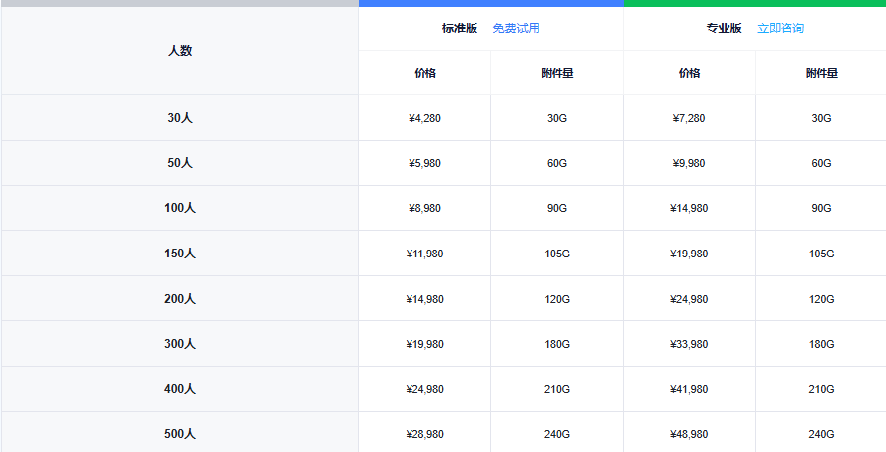Select 专业版 210G attachment in 400人 row
The image size is (886, 452).
[x=822, y=389]
